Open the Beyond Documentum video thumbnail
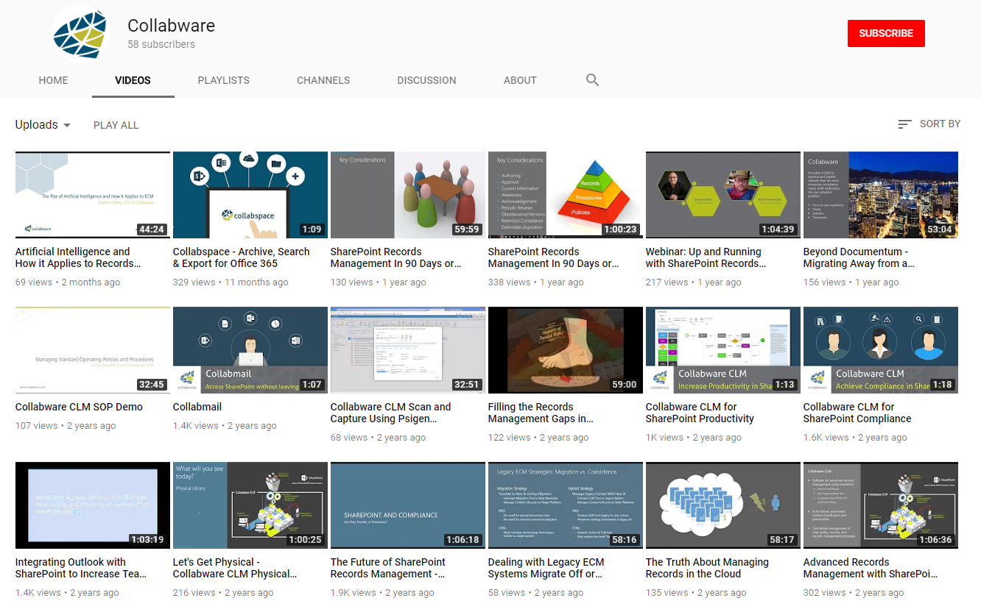Image resolution: width=981 pixels, height=612 pixels. tap(881, 195)
